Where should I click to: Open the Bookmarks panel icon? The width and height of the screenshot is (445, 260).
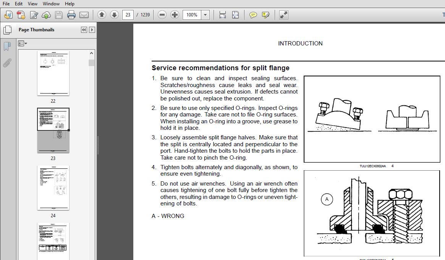(x=7, y=46)
